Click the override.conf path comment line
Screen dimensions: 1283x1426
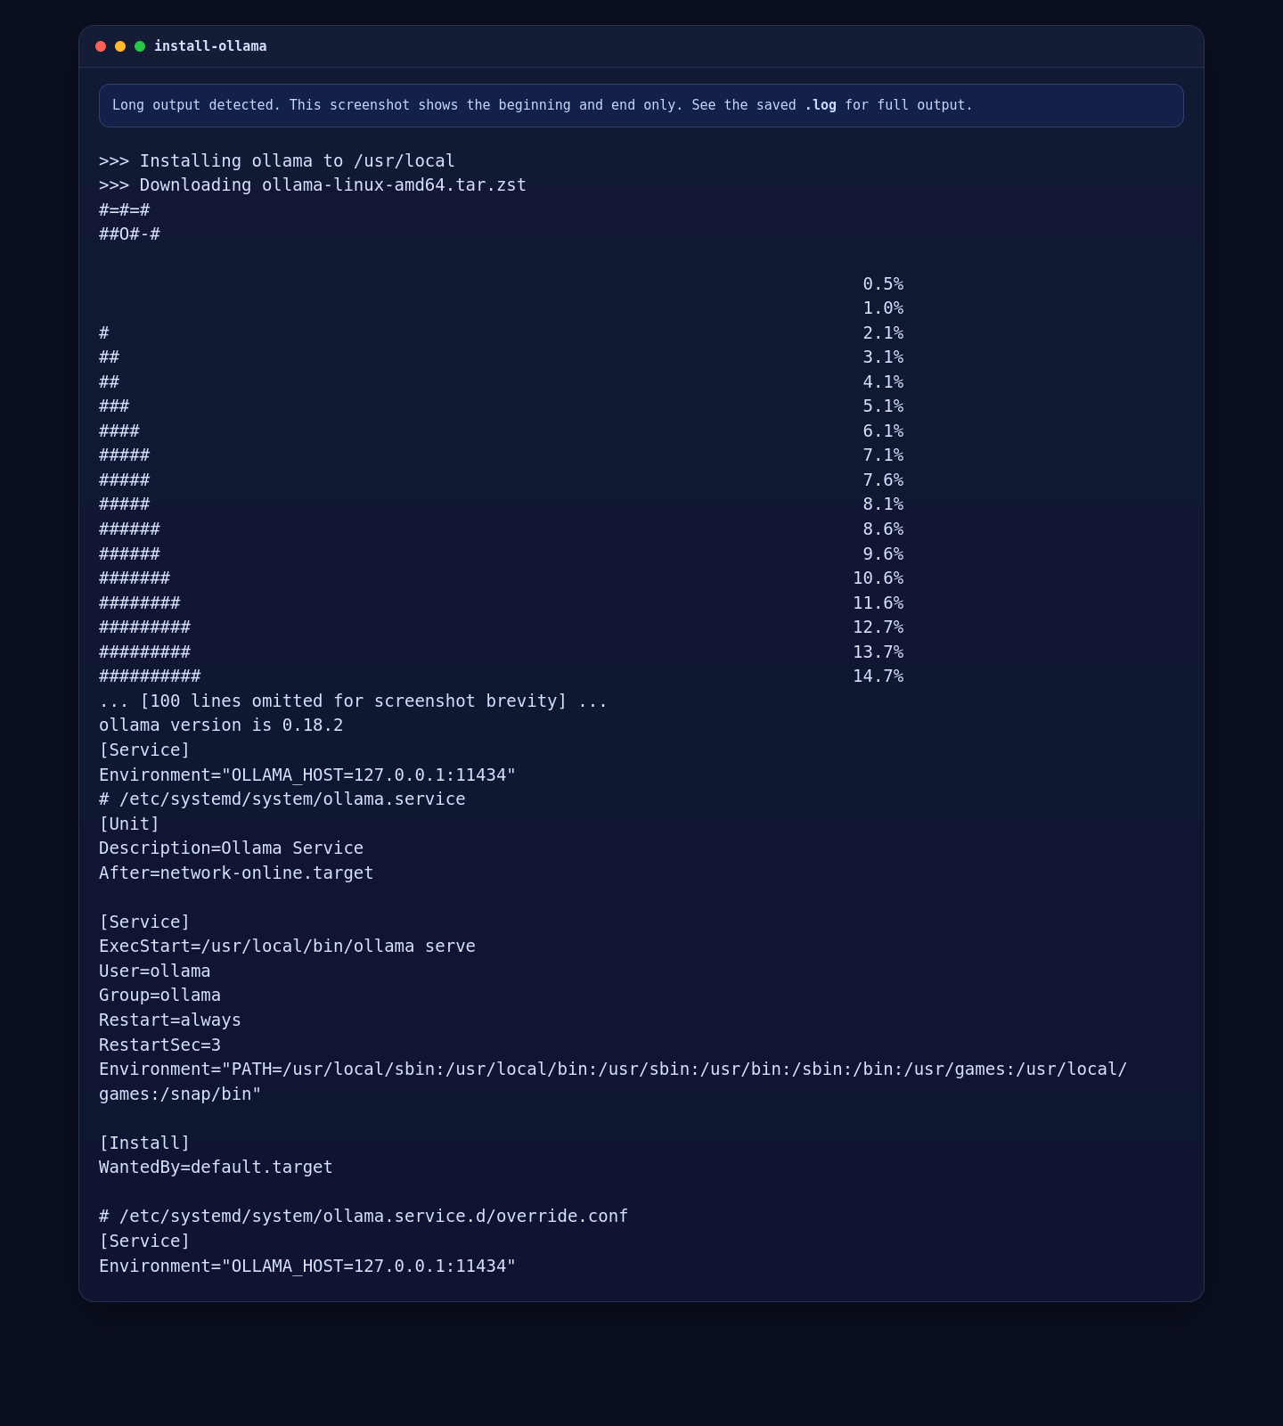pyautogui.click(x=364, y=1217)
